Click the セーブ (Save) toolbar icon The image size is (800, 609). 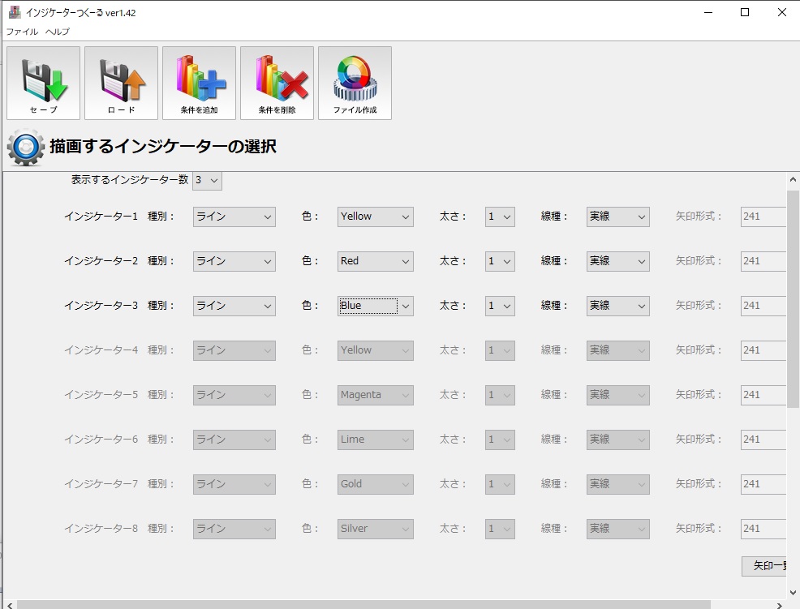tap(43, 83)
